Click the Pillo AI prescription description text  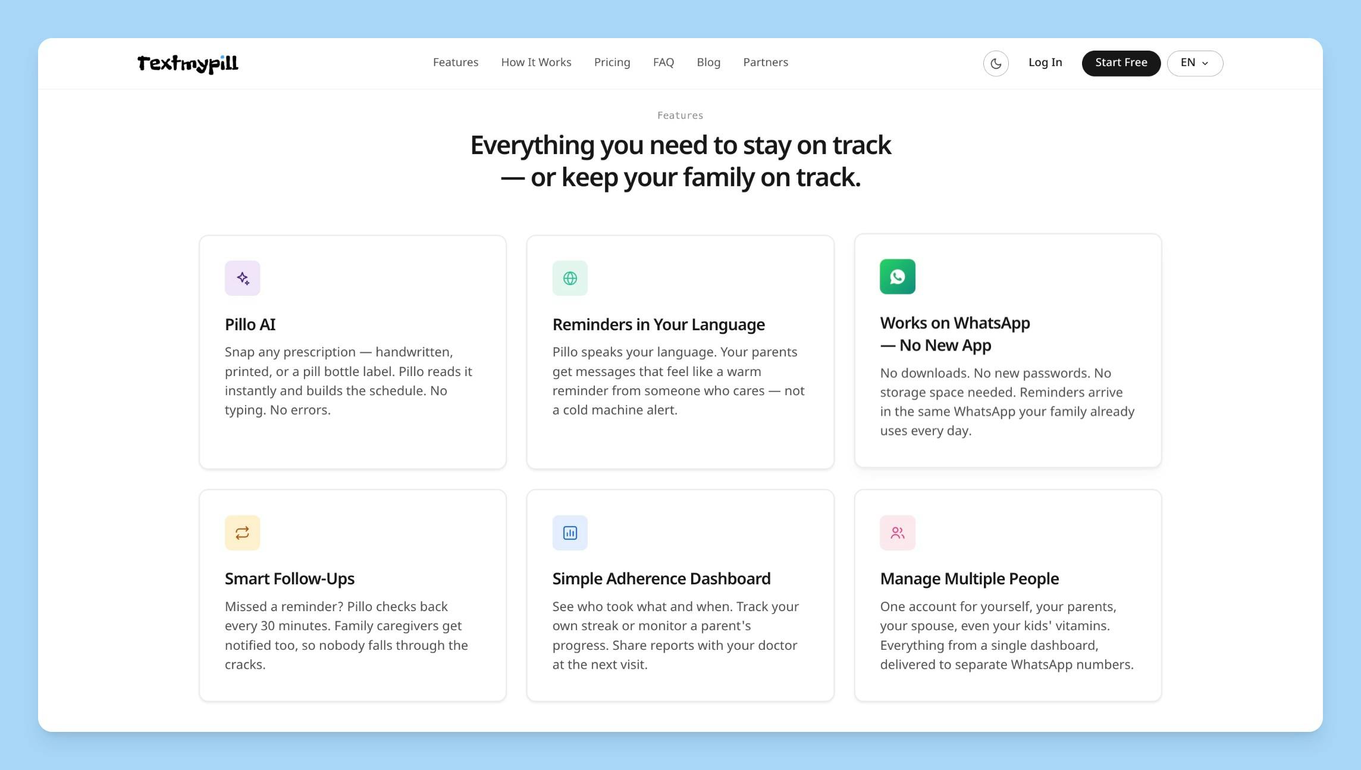click(349, 381)
